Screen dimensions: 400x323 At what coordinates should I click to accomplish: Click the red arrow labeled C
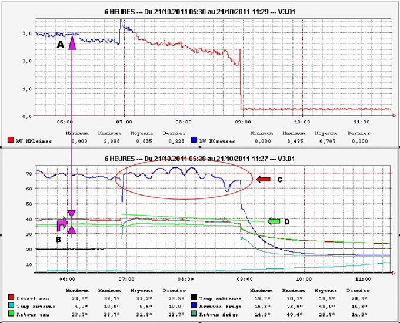coord(264,179)
